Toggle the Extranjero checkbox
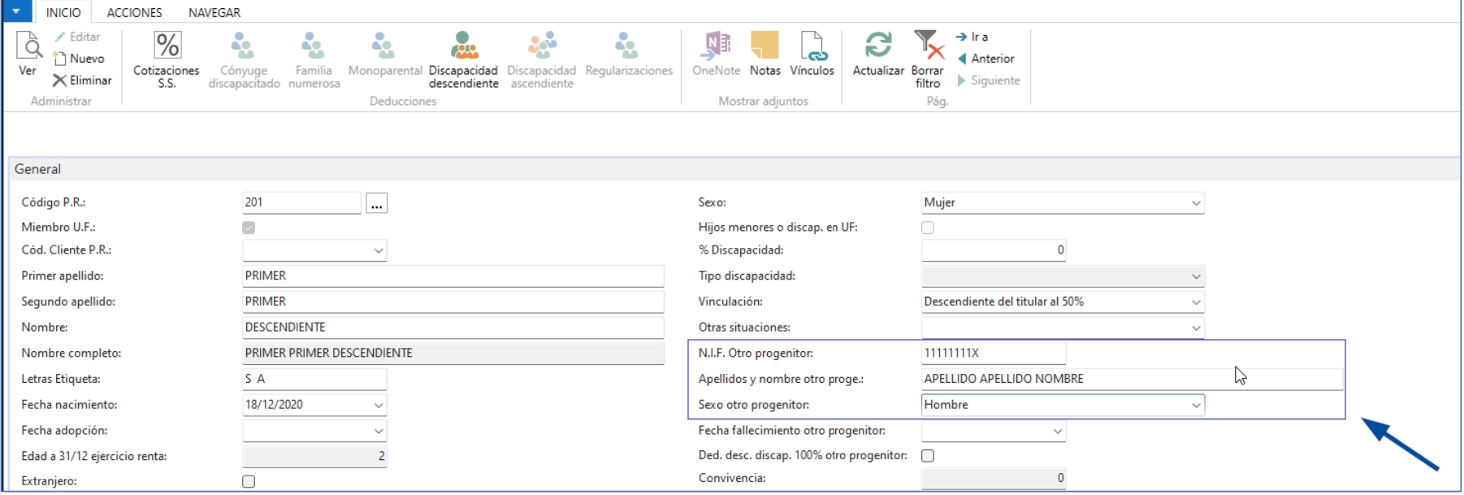 [x=249, y=481]
